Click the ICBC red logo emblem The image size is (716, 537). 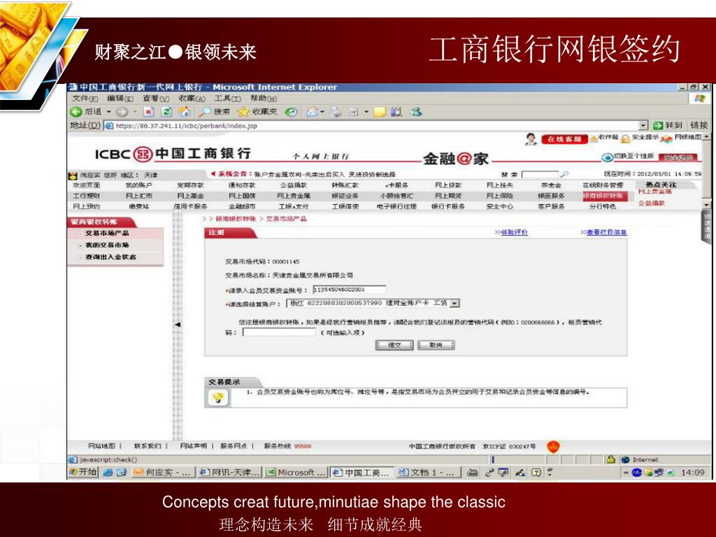point(143,154)
